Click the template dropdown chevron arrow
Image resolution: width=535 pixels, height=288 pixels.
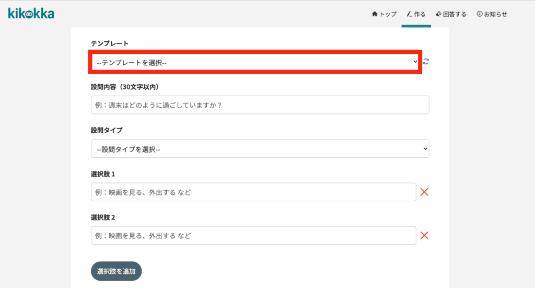coord(415,62)
